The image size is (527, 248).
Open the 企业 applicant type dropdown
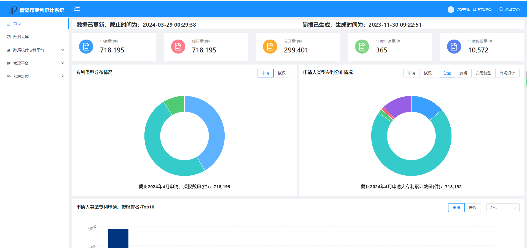tap(503, 208)
